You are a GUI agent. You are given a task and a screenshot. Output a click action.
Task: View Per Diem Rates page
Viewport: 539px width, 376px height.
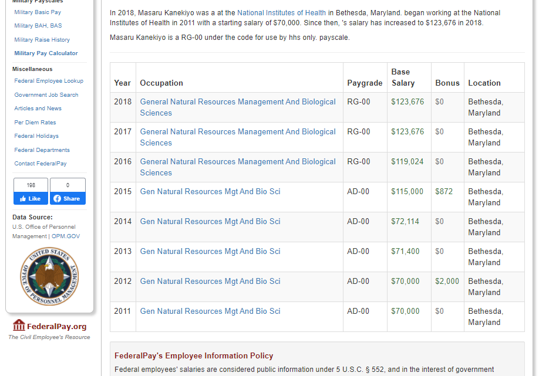(x=35, y=122)
